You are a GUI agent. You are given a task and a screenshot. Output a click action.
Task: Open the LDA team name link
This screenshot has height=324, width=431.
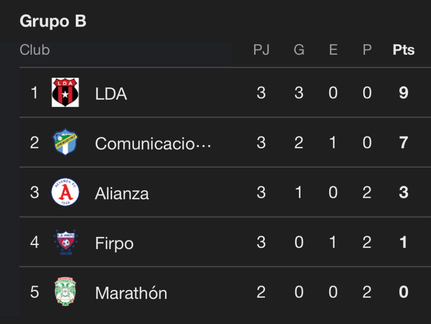[111, 94]
